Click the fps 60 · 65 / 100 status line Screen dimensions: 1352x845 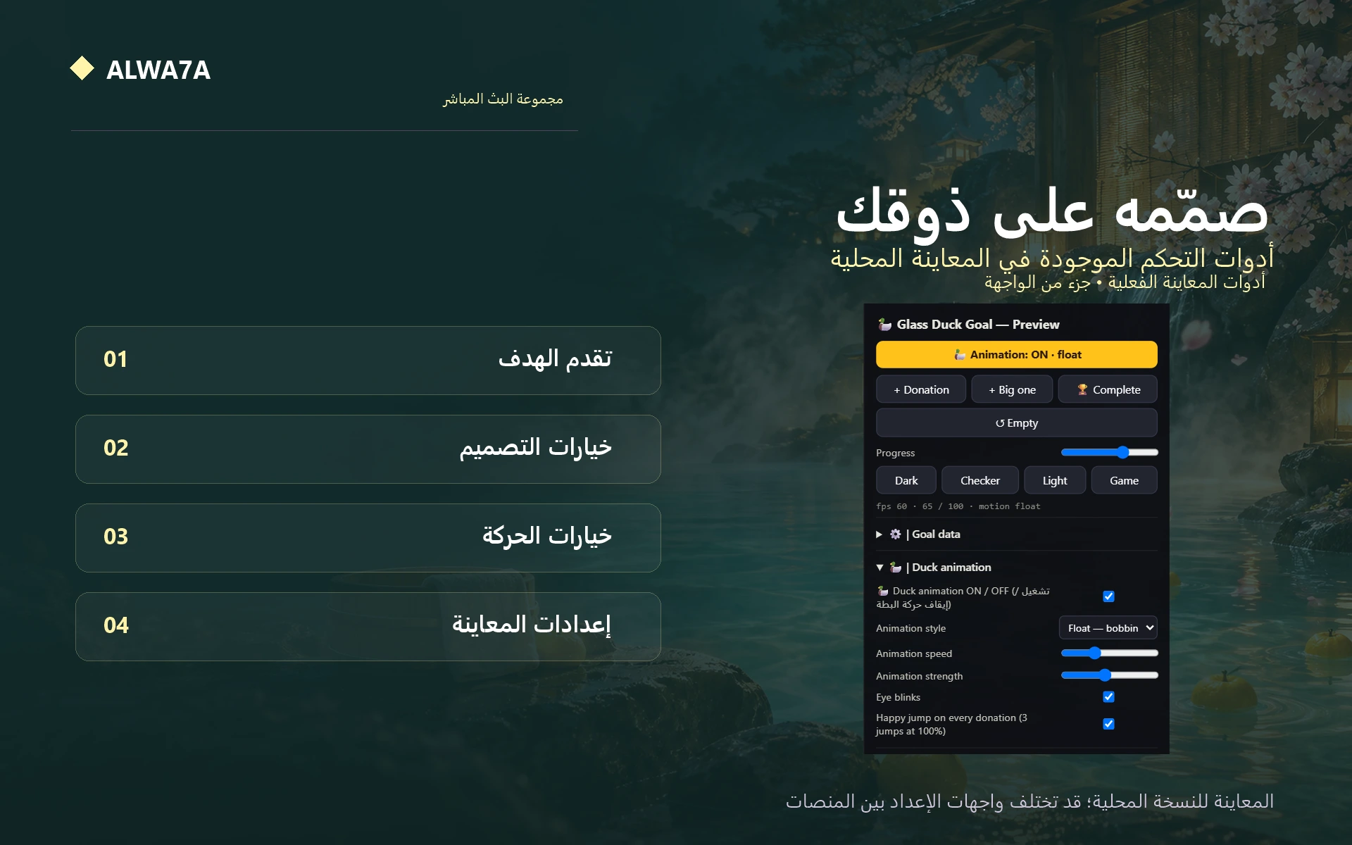click(x=958, y=506)
